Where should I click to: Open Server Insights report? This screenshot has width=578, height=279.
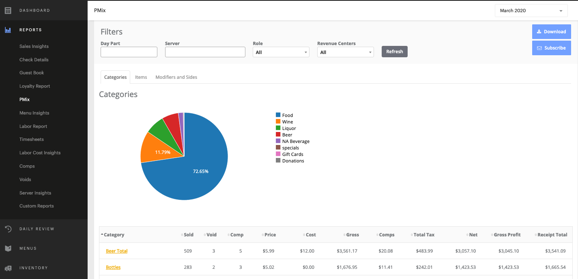[35, 193]
